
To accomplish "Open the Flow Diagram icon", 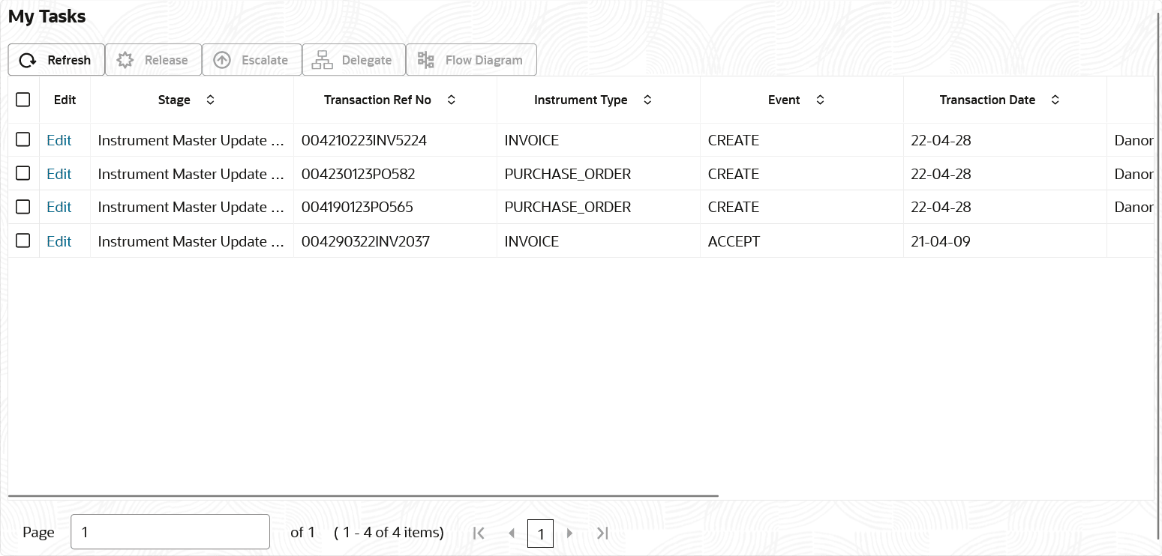I will click(x=426, y=61).
